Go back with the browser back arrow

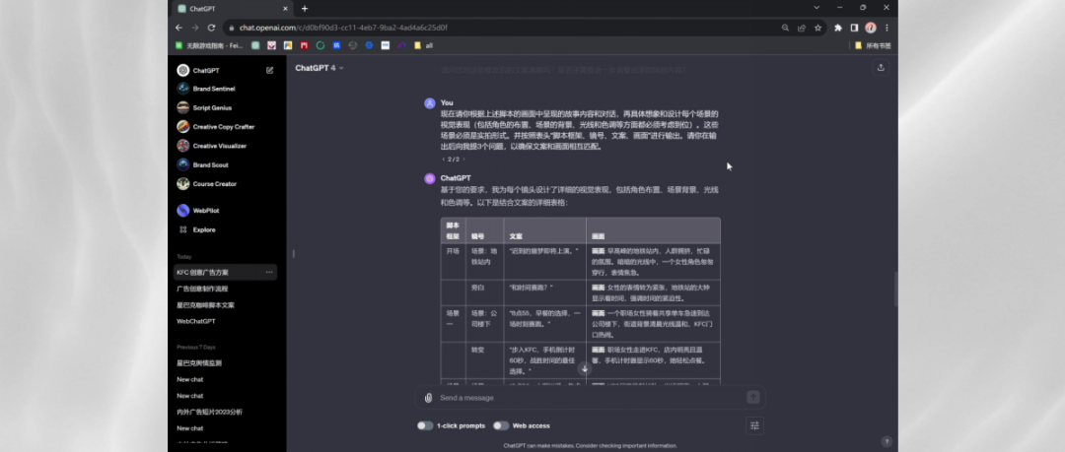tap(178, 28)
